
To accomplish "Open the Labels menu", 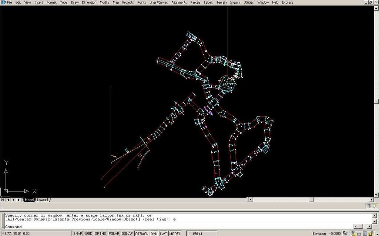I will pyautogui.click(x=208, y=3).
